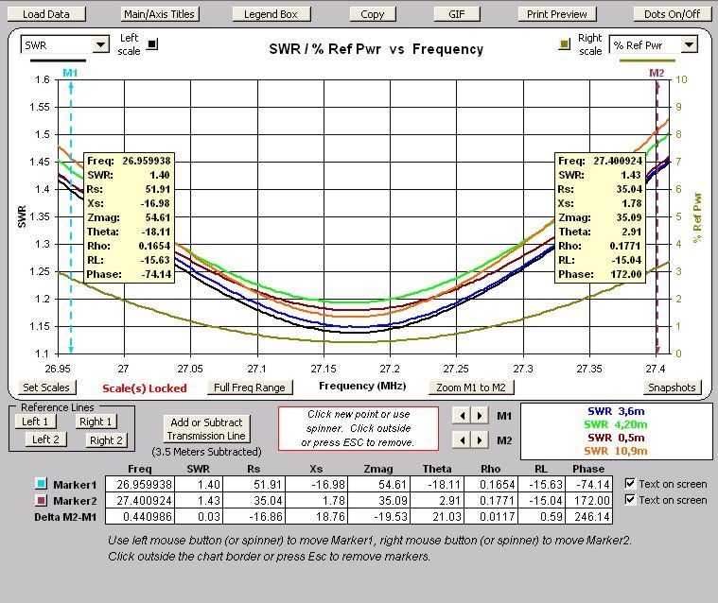Add the Right 2 reference line

click(106, 440)
